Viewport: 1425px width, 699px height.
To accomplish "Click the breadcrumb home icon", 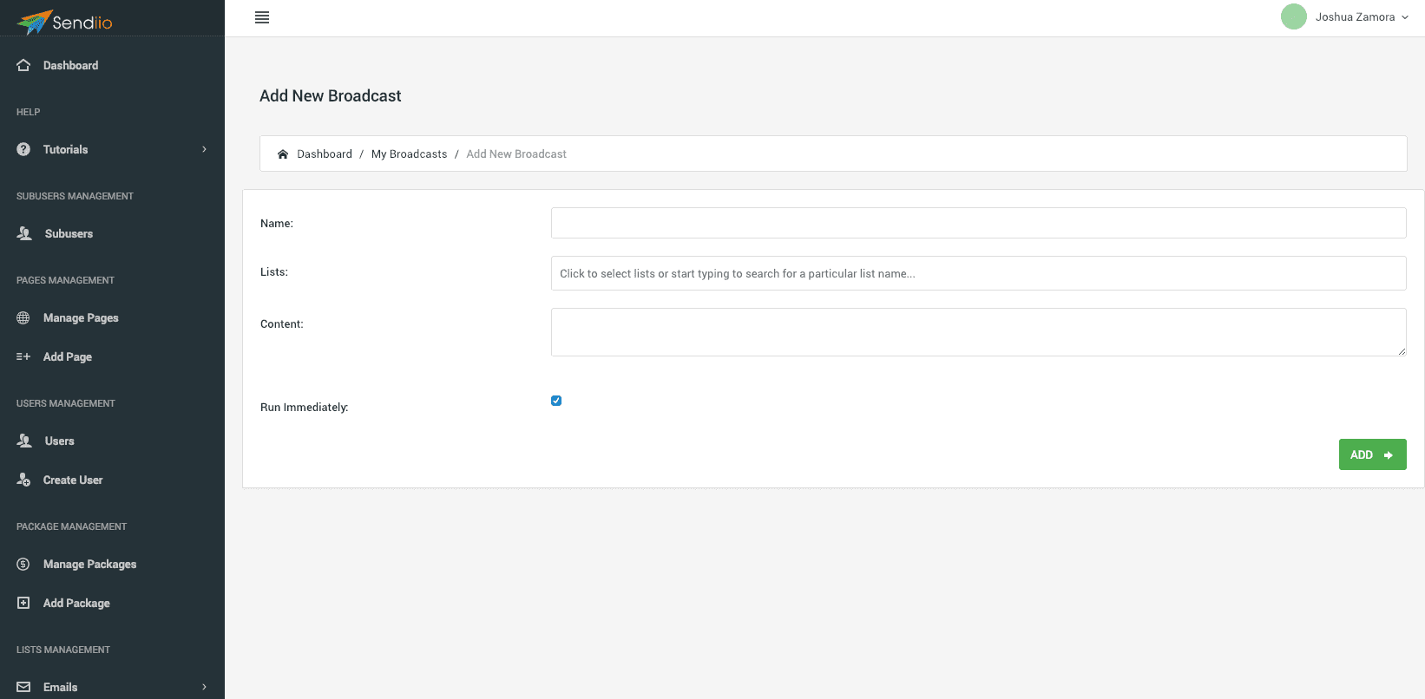I will 283,154.
